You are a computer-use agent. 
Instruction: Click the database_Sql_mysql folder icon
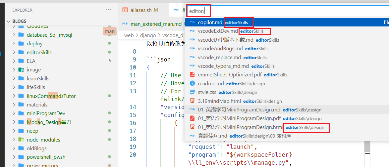click(x=21, y=35)
